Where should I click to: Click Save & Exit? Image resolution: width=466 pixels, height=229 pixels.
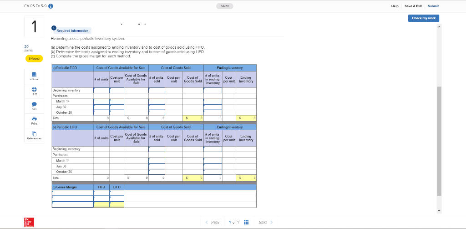click(x=413, y=6)
